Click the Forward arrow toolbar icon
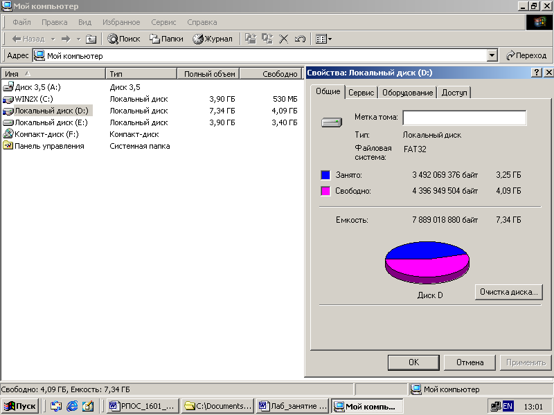The width and height of the screenshot is (554, 415). point(66,39)
